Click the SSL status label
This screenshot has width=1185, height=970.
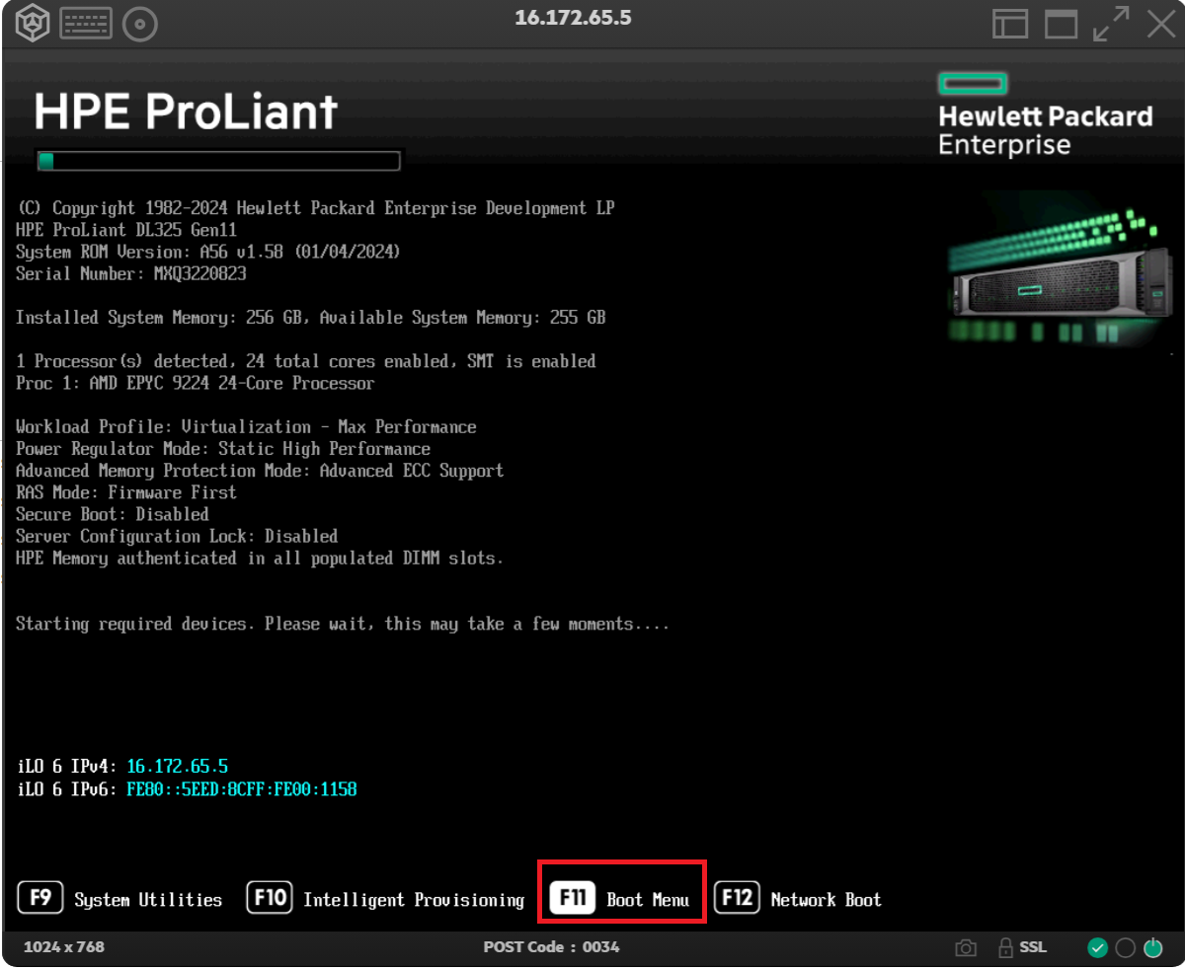pos(1033,948)
